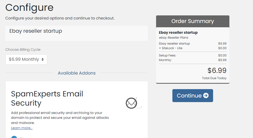Click the Setup Fees row in the summary
The image size is (253, 138).
(x=193, y=55)
